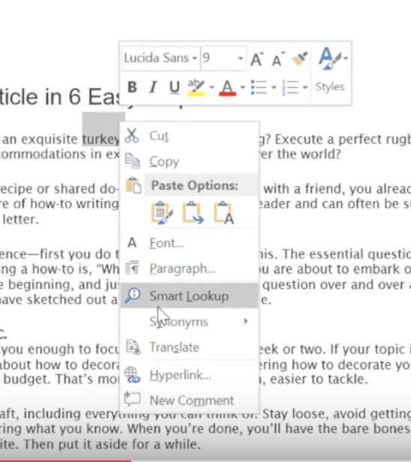Click New Comment in context menu
Image resolution: width=411 pixels, height=462 pixels.
tap(190, 400)
